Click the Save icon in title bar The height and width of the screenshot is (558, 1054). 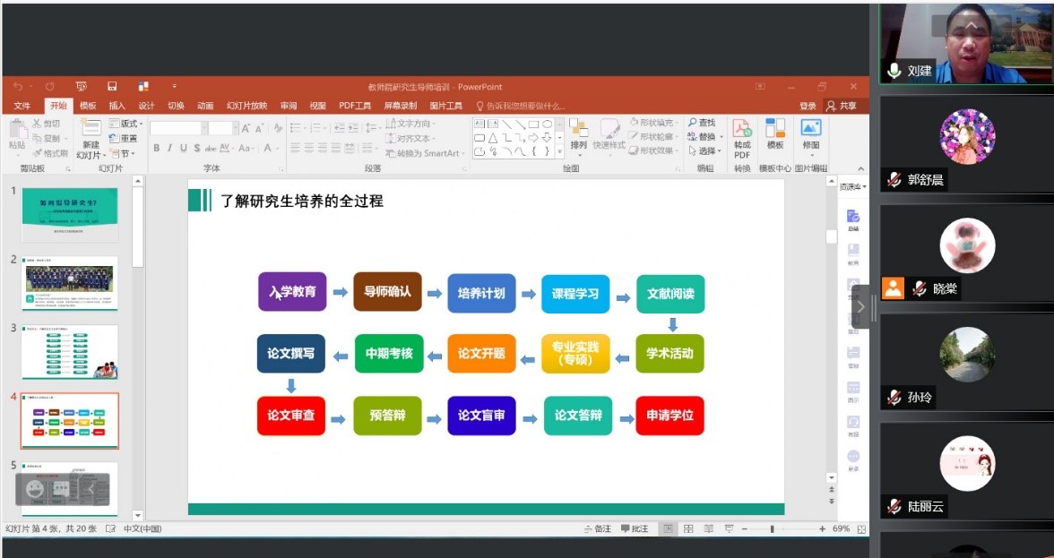112,87
